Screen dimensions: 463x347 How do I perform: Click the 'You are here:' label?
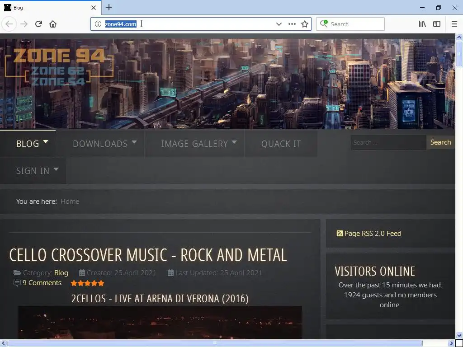36,201
